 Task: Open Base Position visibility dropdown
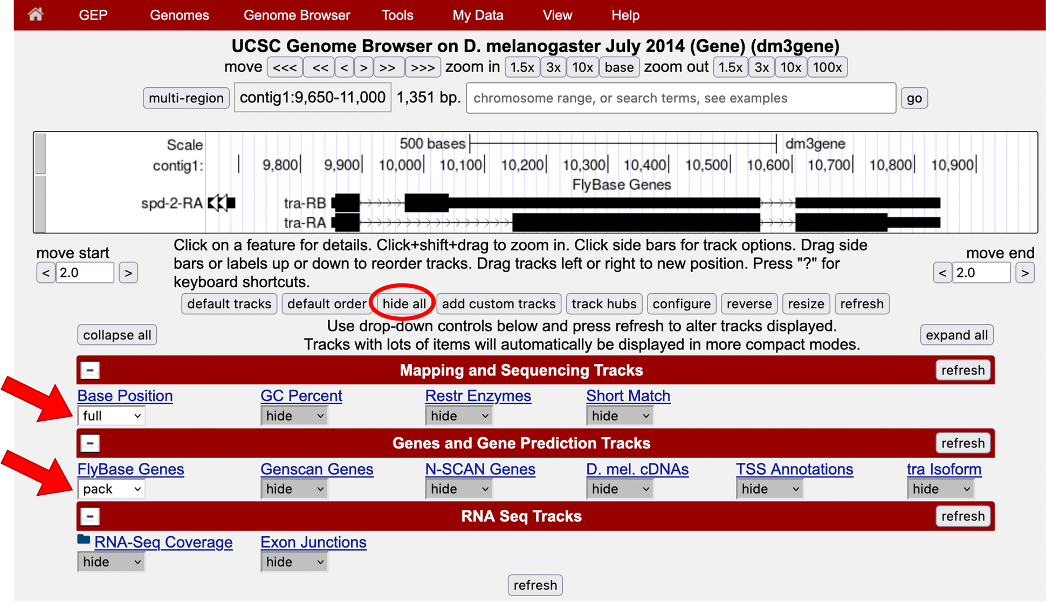(112, 416)
